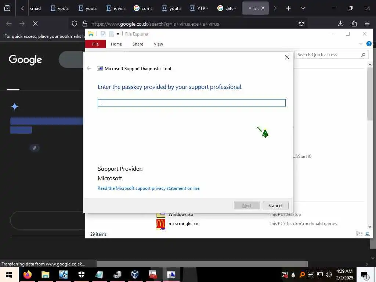376x282 pixels.
Task: Open Firefox downloads panel
Action: pos(340,23)
